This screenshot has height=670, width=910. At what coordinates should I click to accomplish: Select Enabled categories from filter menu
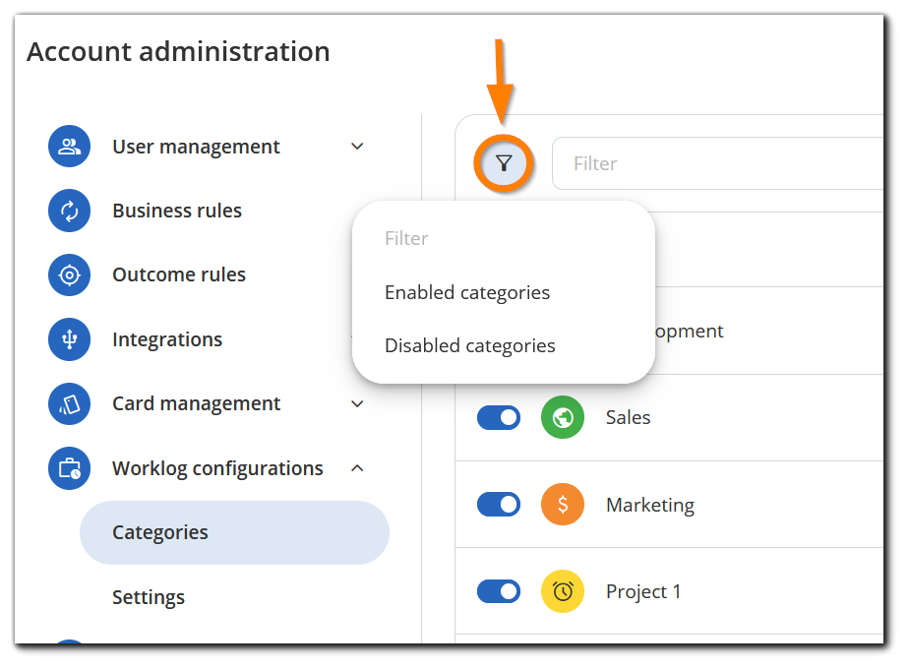[x=467, y=292]
